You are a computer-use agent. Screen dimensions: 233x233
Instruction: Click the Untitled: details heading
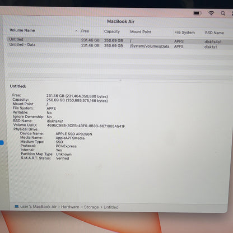tap(18, 86)
